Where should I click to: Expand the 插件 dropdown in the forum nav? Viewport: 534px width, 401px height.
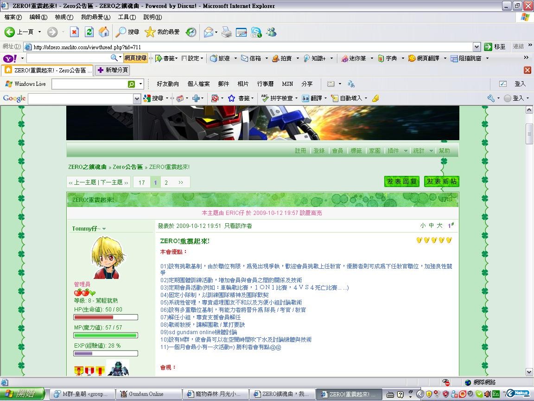tap(406, 151)
